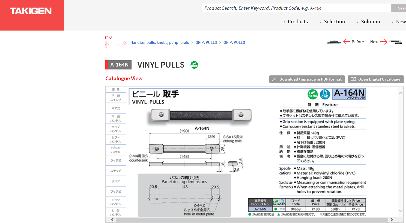Image resolution: width=406 pixels, height=223 pixels.
Task: Click the product search input field
Action: 296,8
